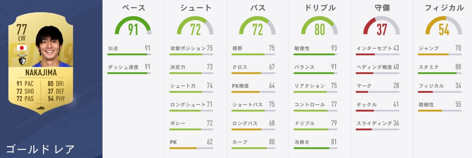The image size is (472, 158).
Task: Click the シュート gauge showing 72
Action: click(195, 28)
